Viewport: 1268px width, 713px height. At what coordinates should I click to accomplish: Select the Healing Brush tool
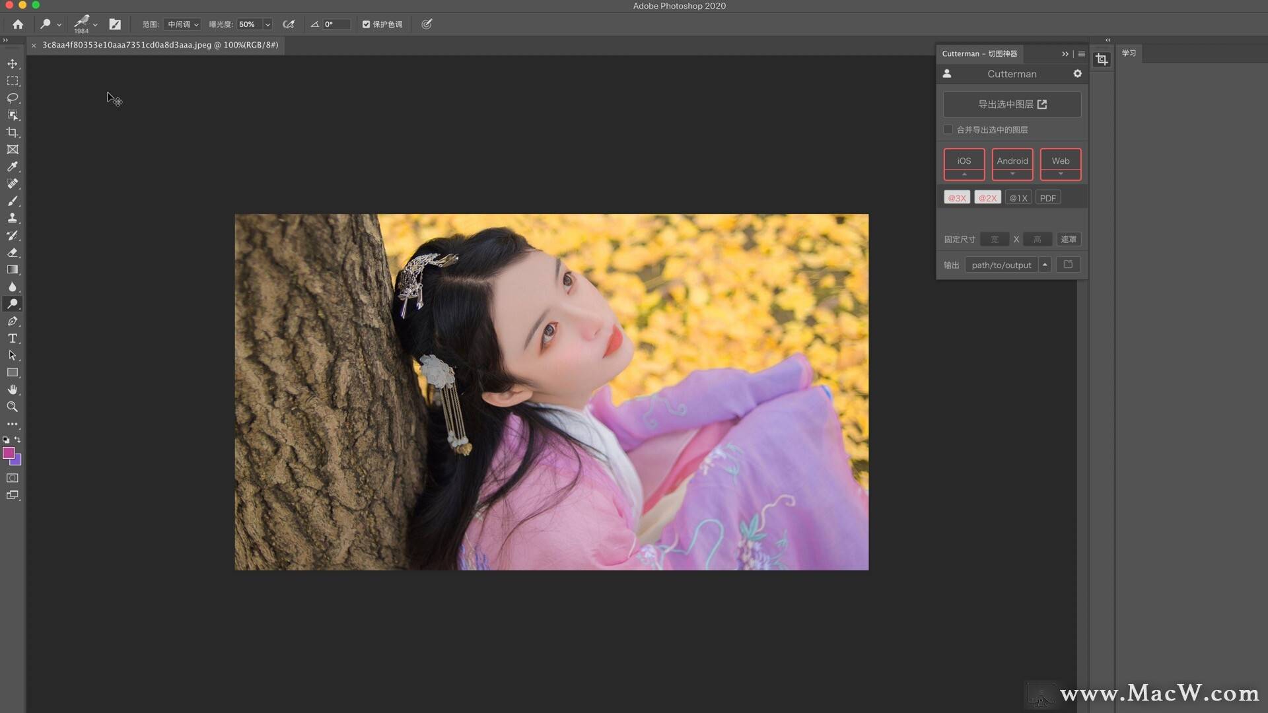pyautogui.click(x=13, y=184)
